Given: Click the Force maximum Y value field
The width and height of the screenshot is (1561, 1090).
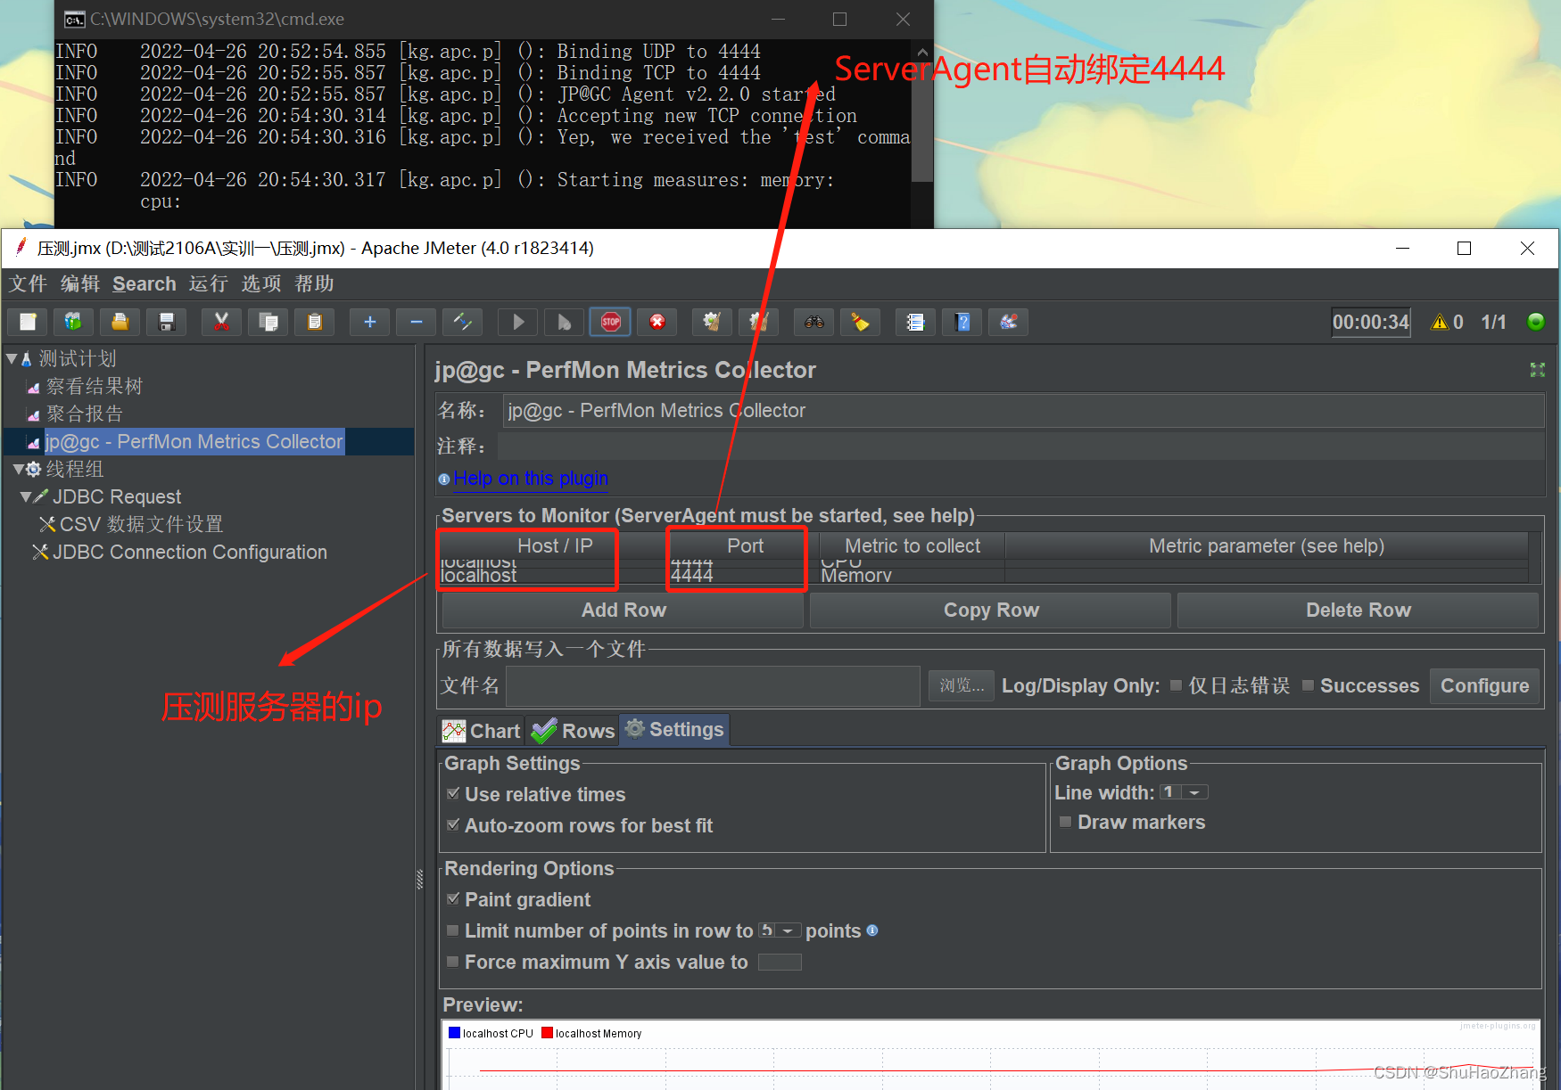Looking at the screenshot, I should (x=780, y=962).
